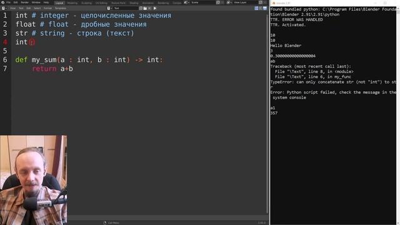
Task: Open the Window menu
Action: coord(36,2)
